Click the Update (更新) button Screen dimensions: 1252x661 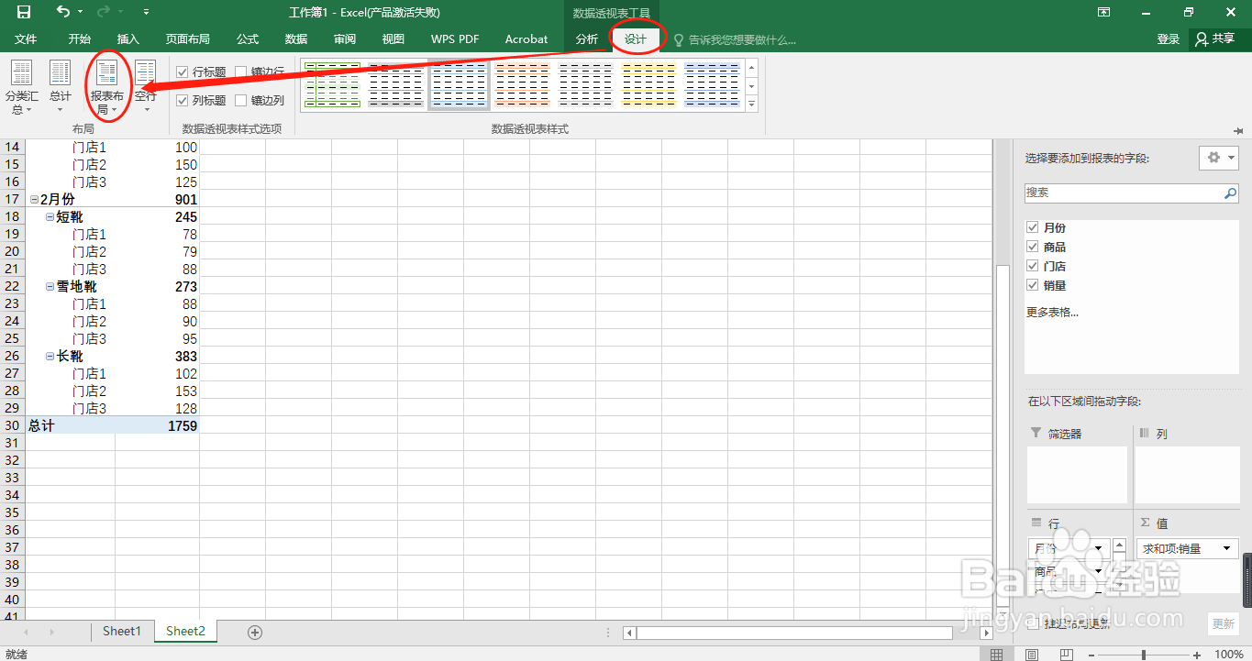point(1224,623)
